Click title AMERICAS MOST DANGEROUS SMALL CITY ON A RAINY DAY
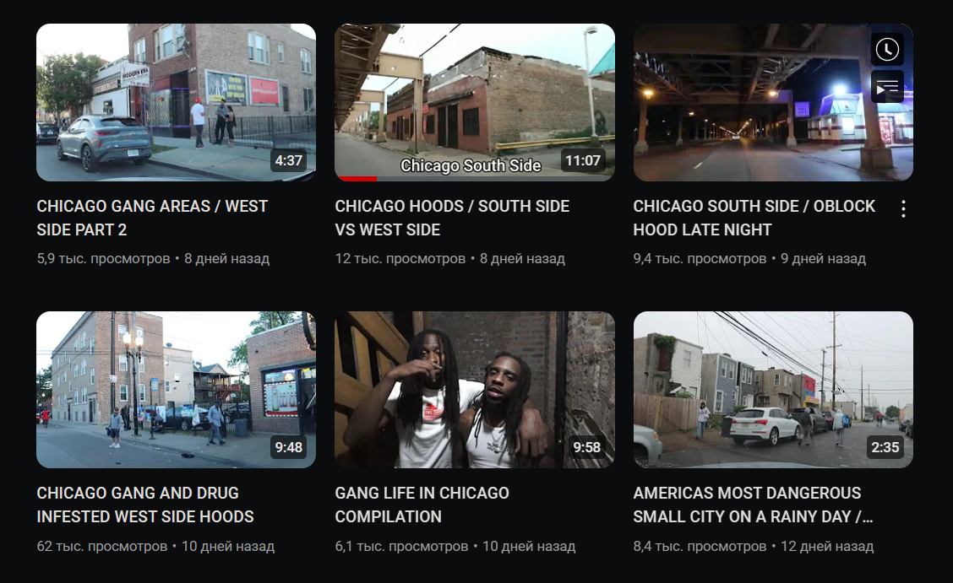The height and width of the screenshot is (583, 953). tap(753, 505)
